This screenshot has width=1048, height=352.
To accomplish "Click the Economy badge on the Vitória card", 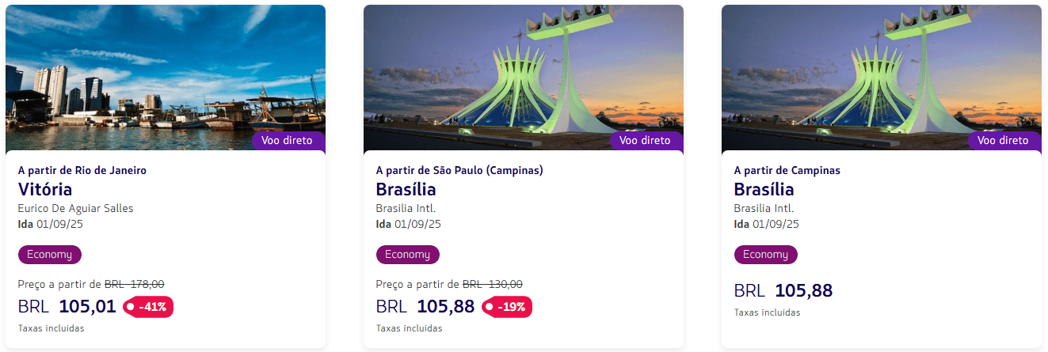I will (49, 255).
